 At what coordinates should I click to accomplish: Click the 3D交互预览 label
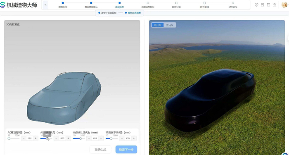(x=13, y=24)
